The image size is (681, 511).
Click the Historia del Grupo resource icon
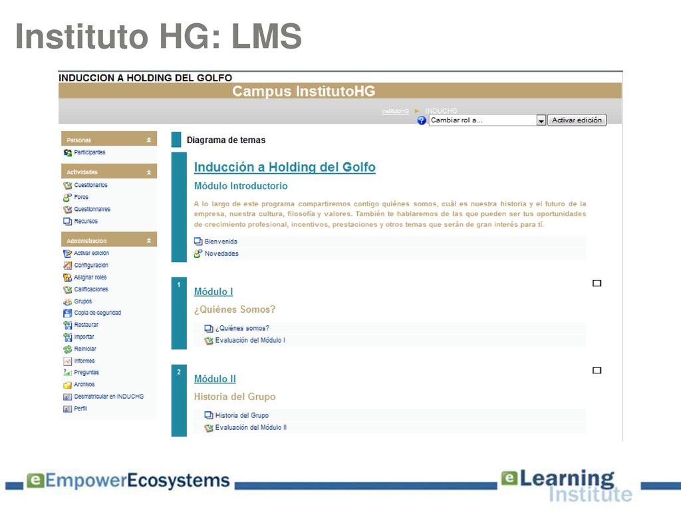pos(208,415)
